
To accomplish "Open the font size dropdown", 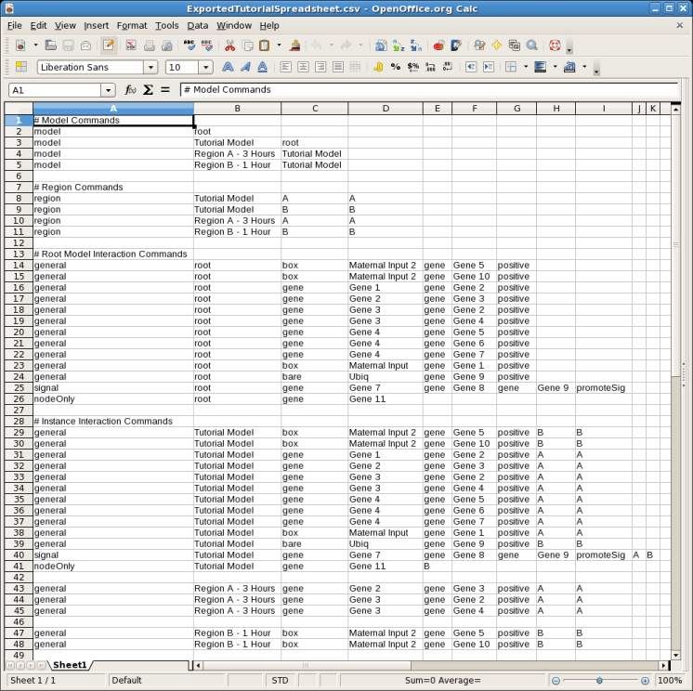I will 205,67.
